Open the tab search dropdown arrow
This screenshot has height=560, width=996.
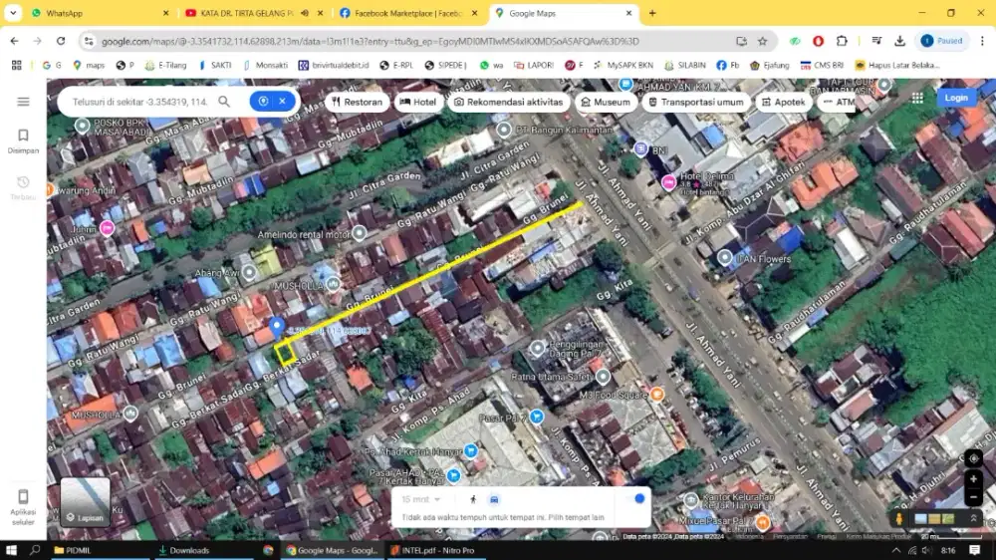click(13, 13)
